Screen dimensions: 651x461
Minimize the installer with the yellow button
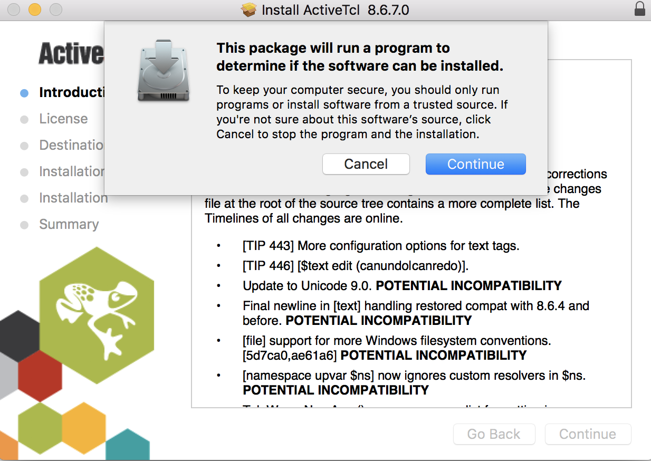34,9
